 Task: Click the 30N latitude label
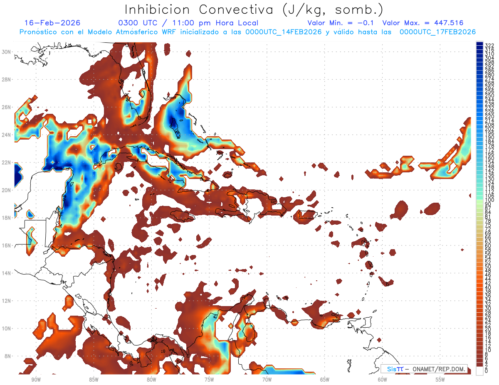(7, 51)
